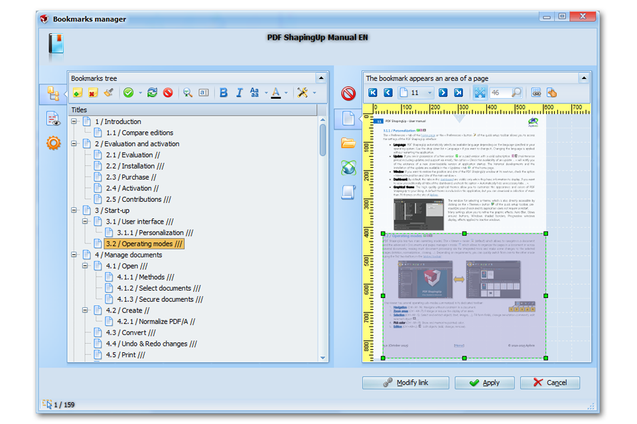
Task: Collapse the '2 / Evaluation and activation' node
Action: tap(74, 143)
